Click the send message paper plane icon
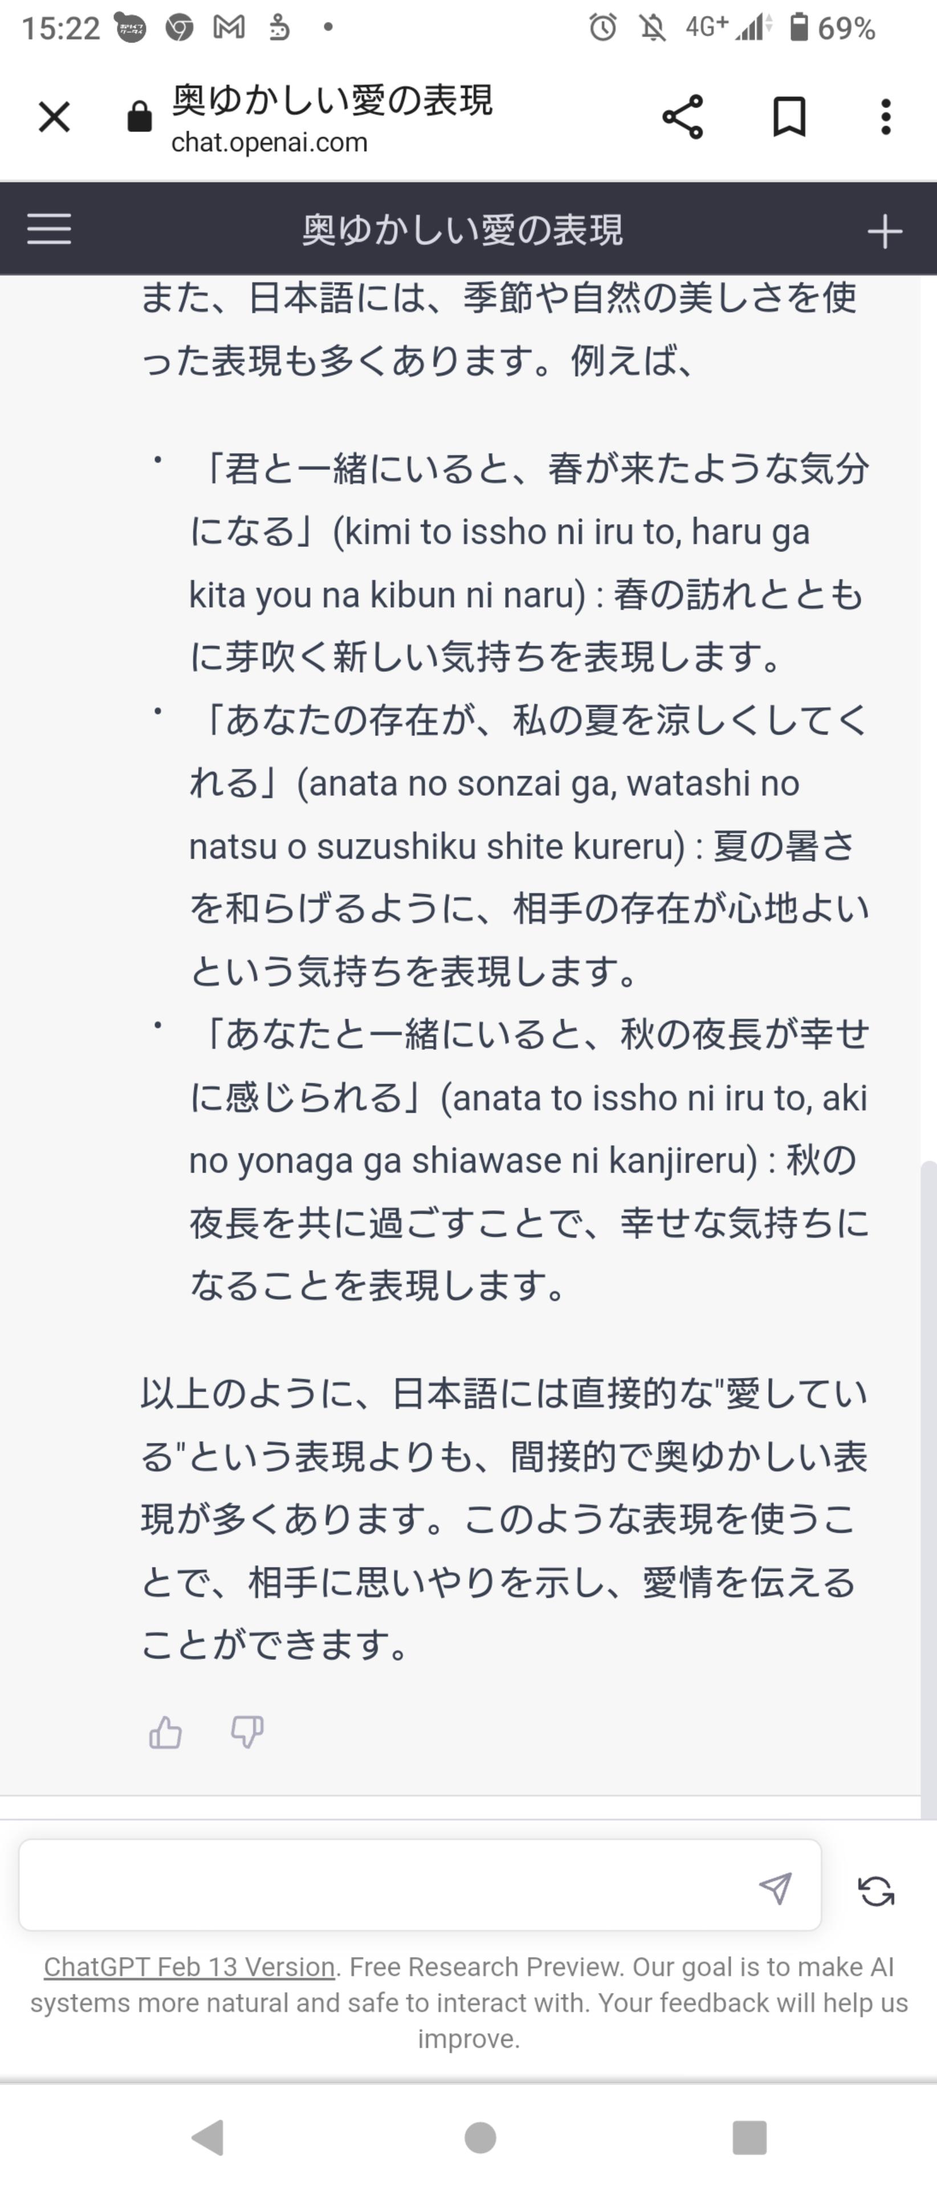This screenshot has width=937, height=2190. (x=775, y=1887)
